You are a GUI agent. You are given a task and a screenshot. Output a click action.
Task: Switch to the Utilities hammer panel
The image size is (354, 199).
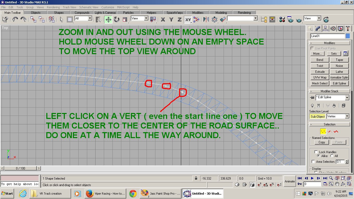click(348, 29)
